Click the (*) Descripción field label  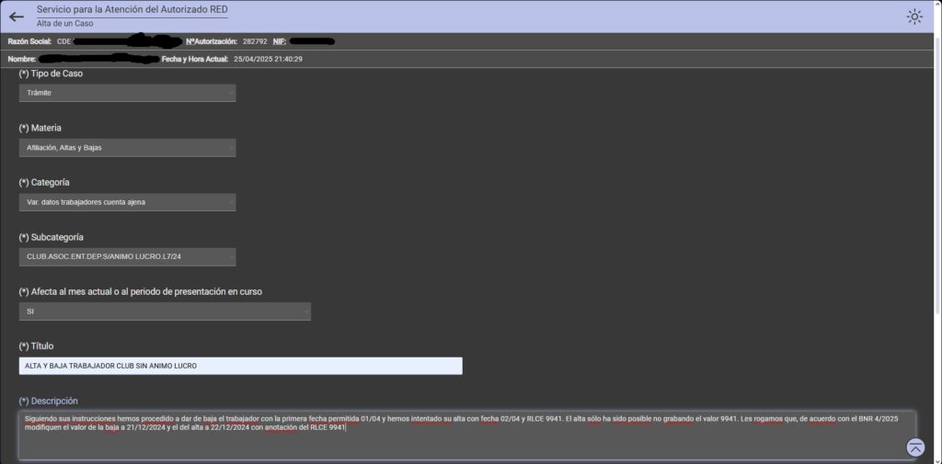(49, 401)
